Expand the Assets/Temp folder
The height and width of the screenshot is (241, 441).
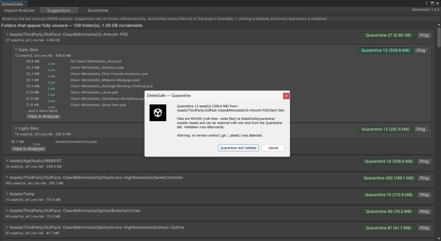(x=7, y=194)
